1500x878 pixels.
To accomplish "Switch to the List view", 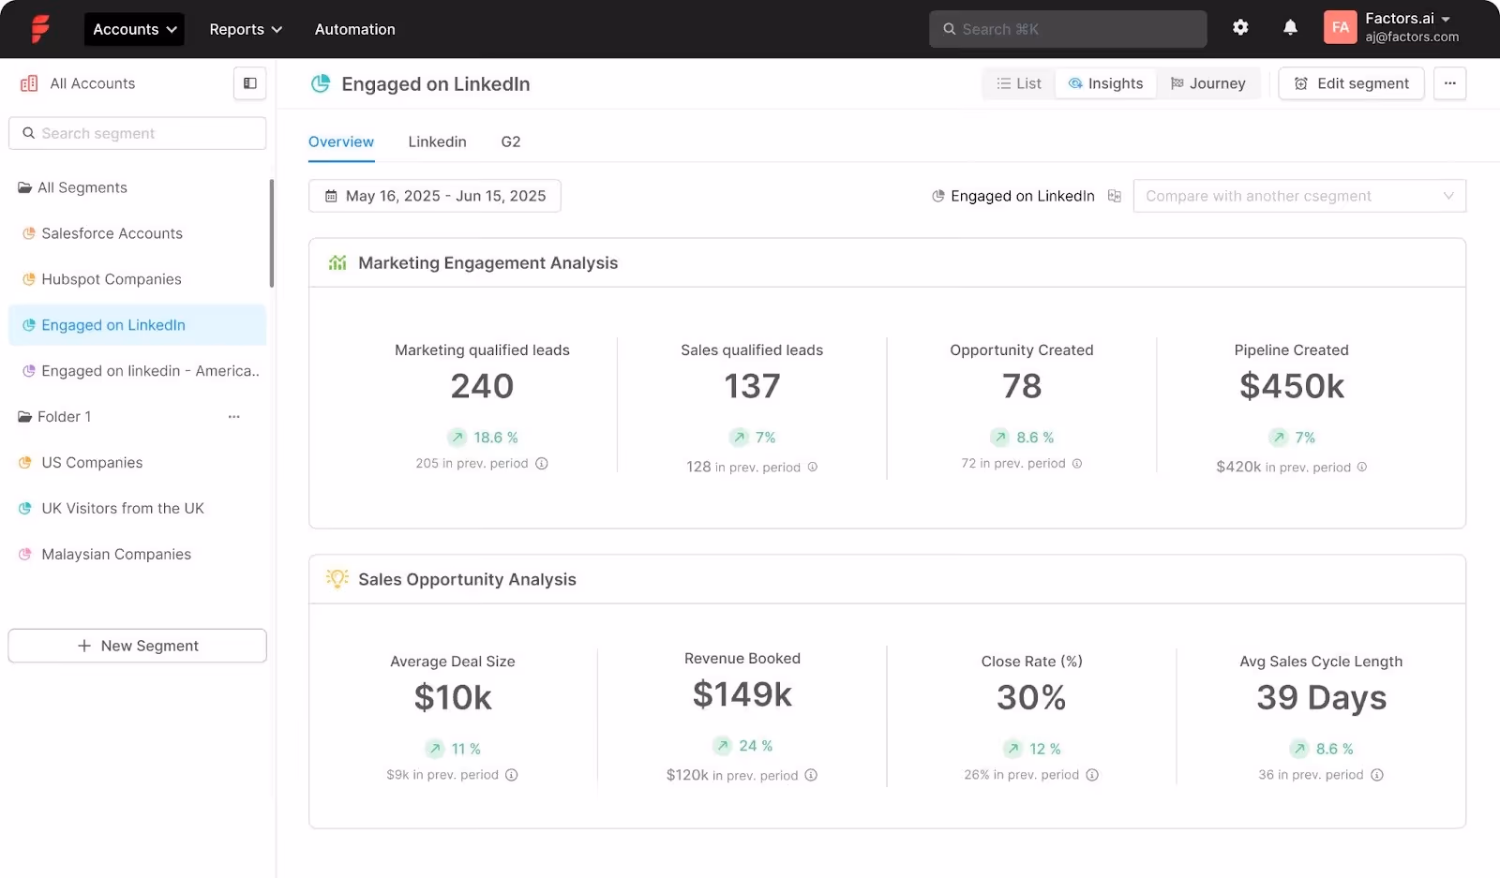I will 1017,83.
